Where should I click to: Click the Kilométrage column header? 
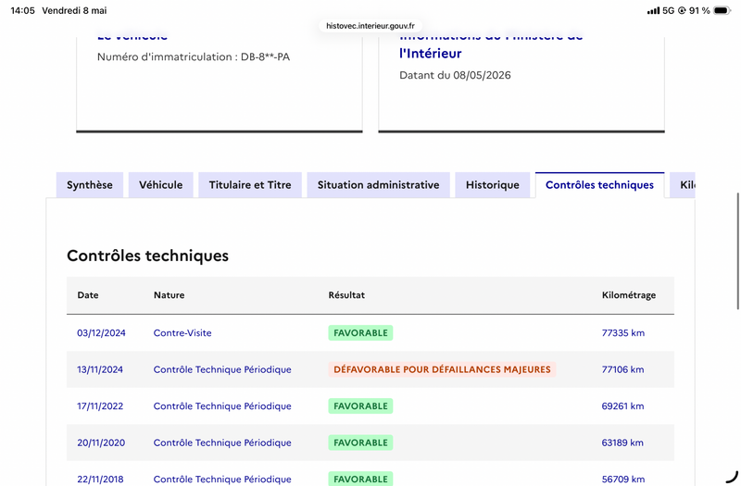coord(629,295)
